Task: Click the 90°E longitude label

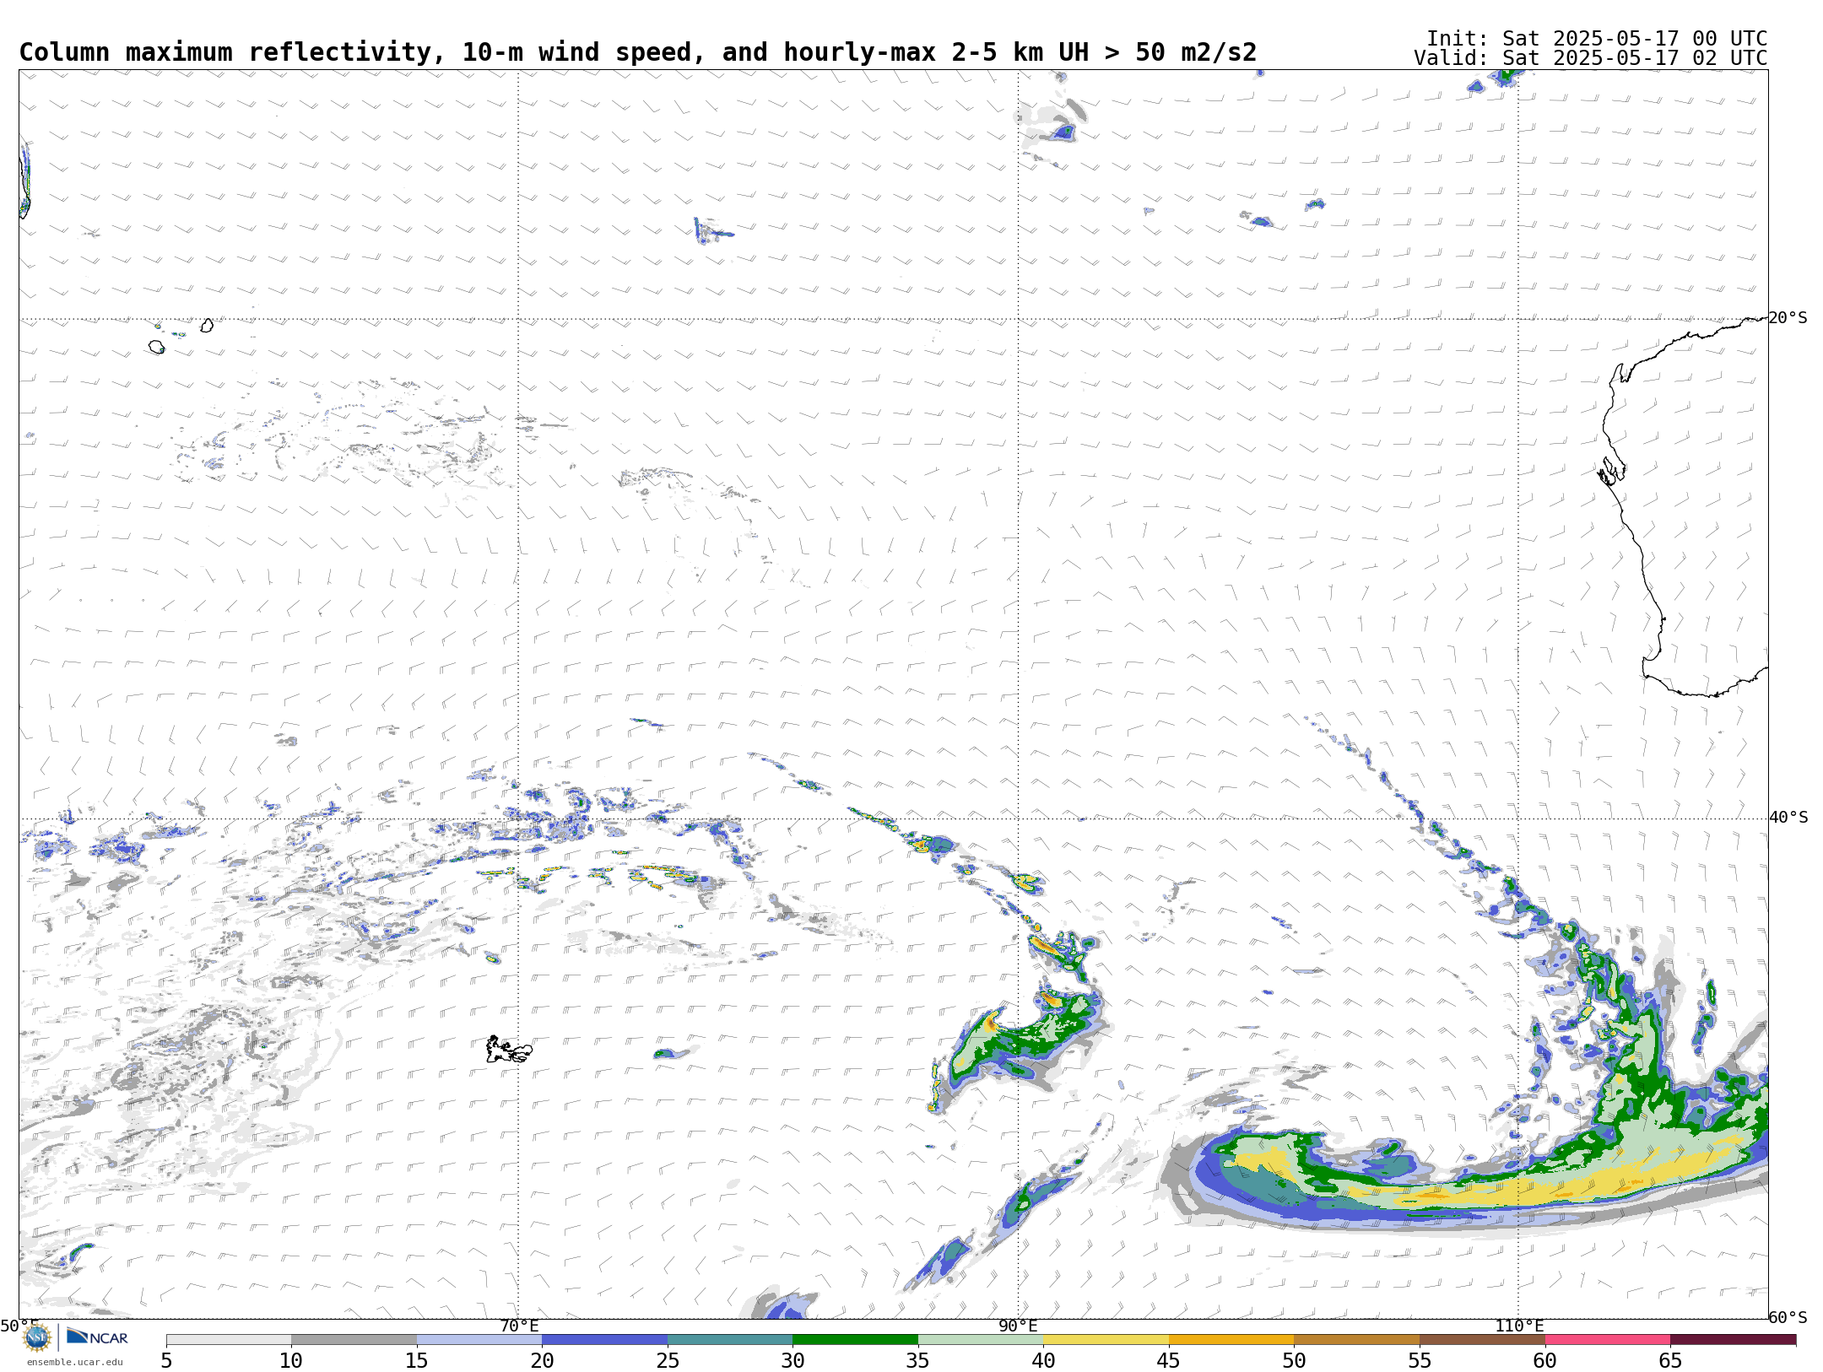Action: pos(1018,1326)
